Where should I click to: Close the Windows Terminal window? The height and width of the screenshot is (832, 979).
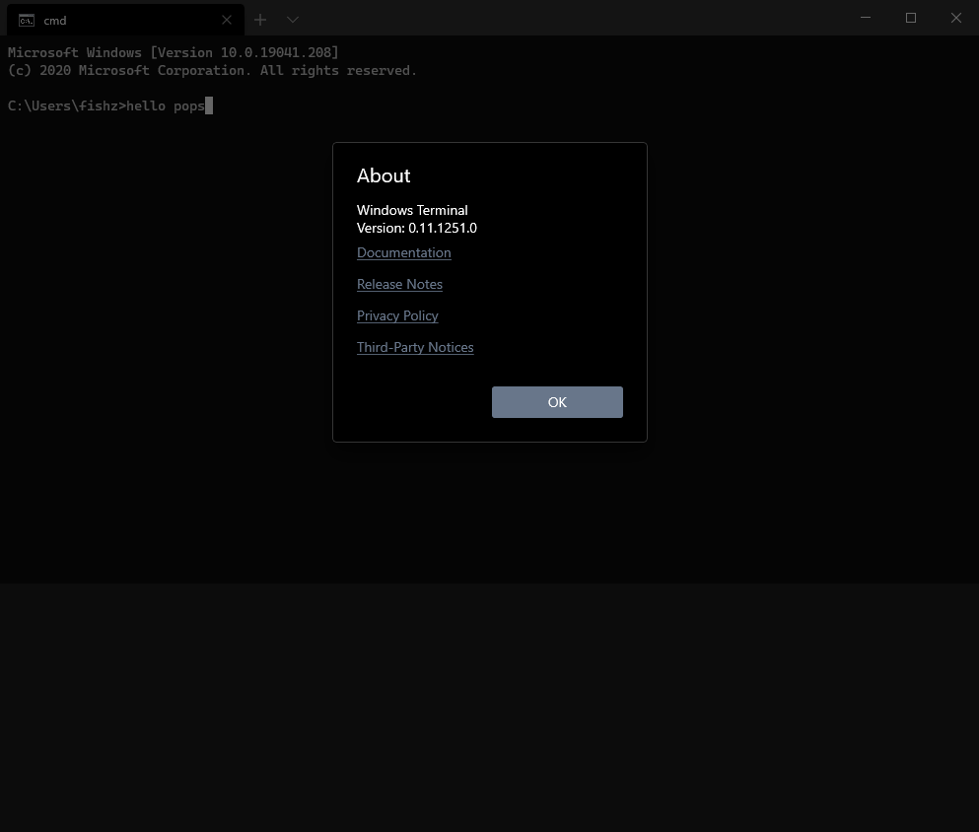click(956, 18)
